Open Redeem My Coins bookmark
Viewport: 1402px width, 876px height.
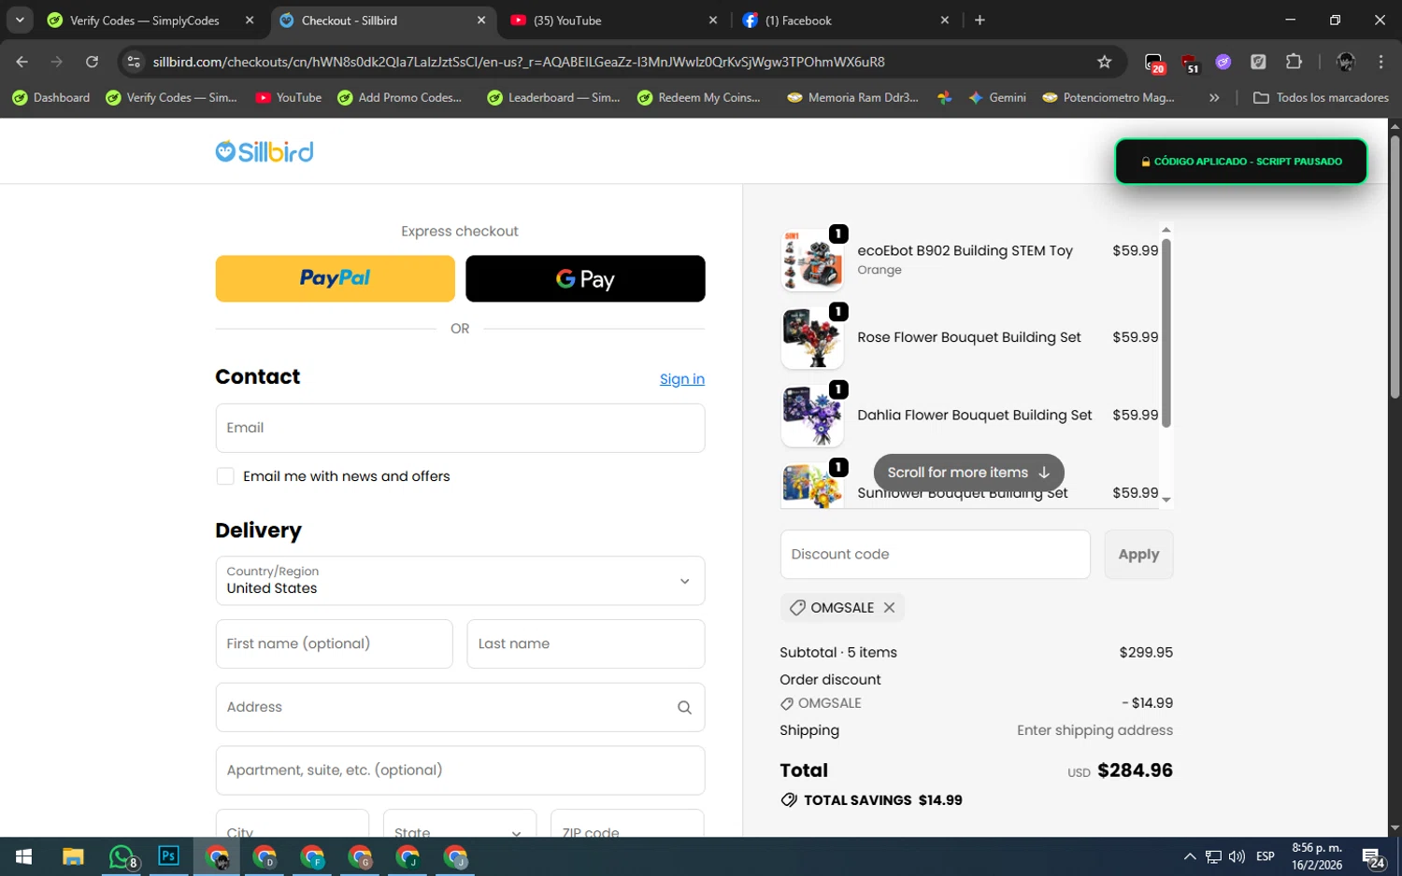699,97
